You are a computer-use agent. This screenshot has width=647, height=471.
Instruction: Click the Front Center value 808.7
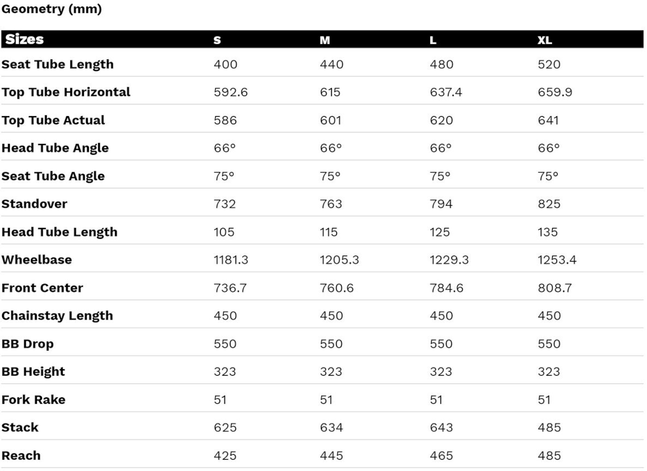[x=554, y=288]
